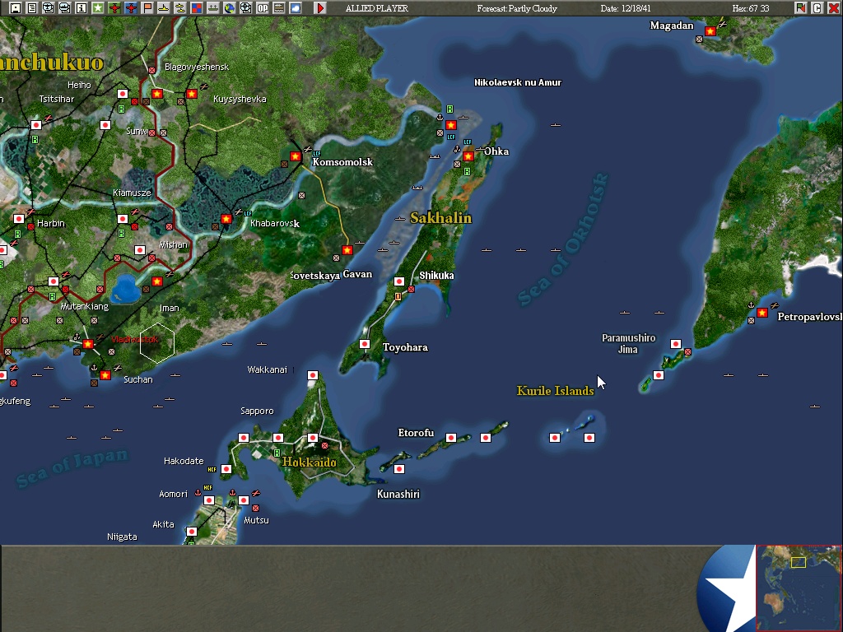Click the white hexagon outline near Vladivostok

157,343
